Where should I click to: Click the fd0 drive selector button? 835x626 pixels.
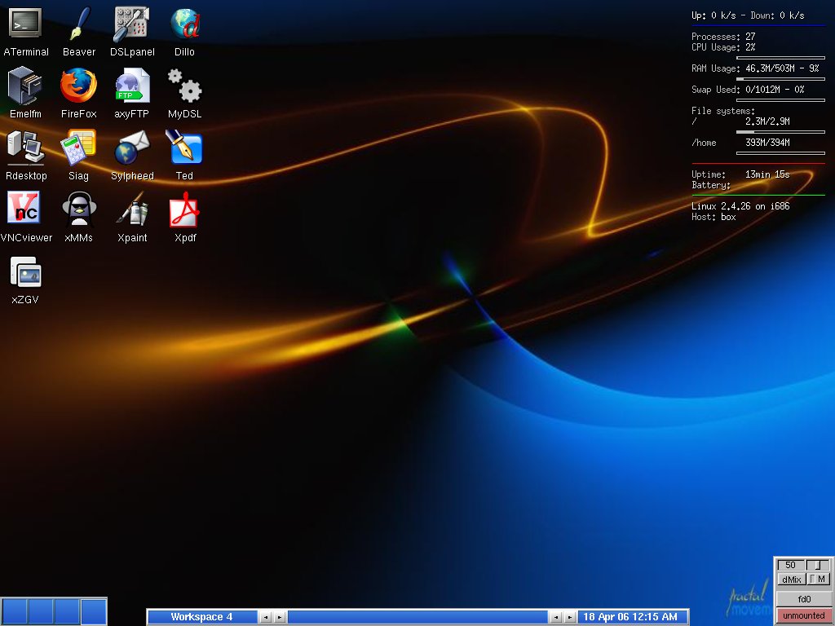pyautogui.click(x=803, y=599)
